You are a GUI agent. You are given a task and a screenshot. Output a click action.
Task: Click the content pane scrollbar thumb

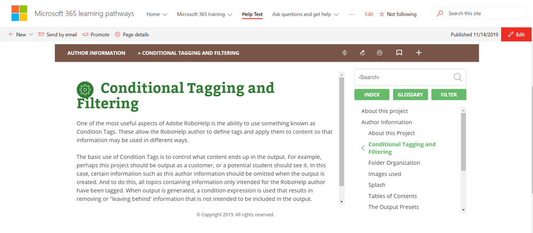342,132
